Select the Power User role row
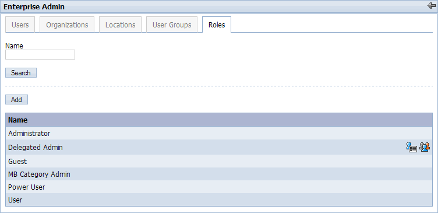The width and height of the screenshot is (438, 213). [219, 187]
